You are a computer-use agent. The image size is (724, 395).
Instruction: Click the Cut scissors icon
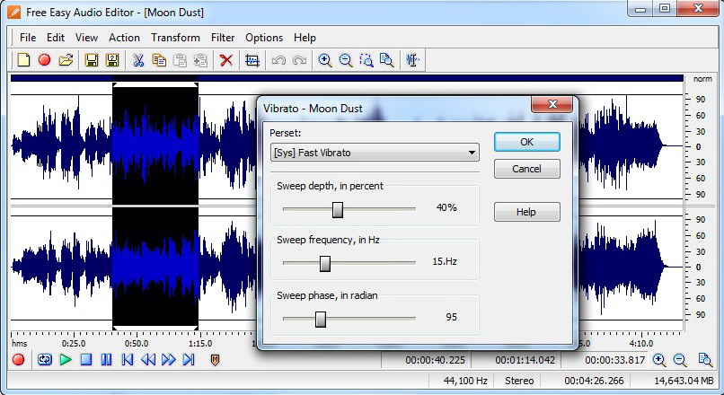tap(138, 60)
